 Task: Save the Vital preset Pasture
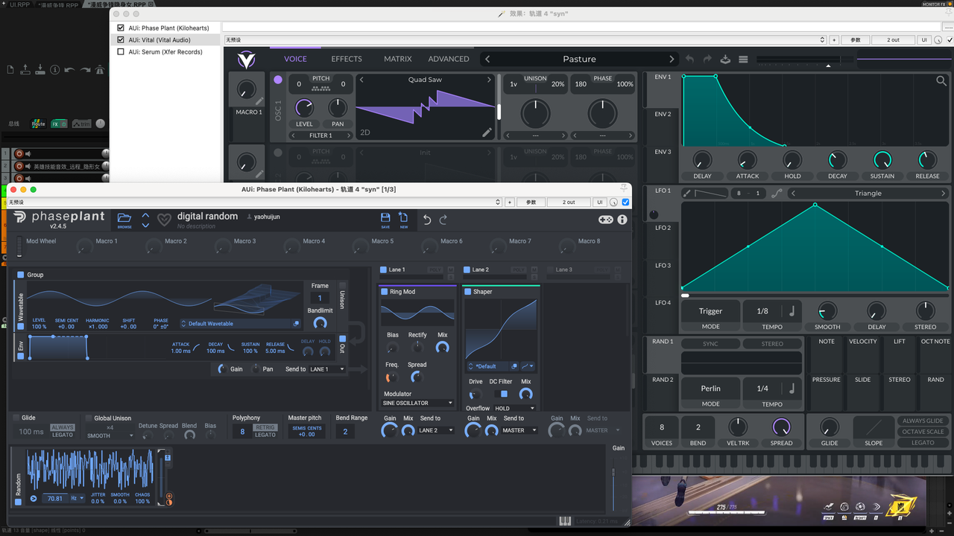click(x=725, y=60)
